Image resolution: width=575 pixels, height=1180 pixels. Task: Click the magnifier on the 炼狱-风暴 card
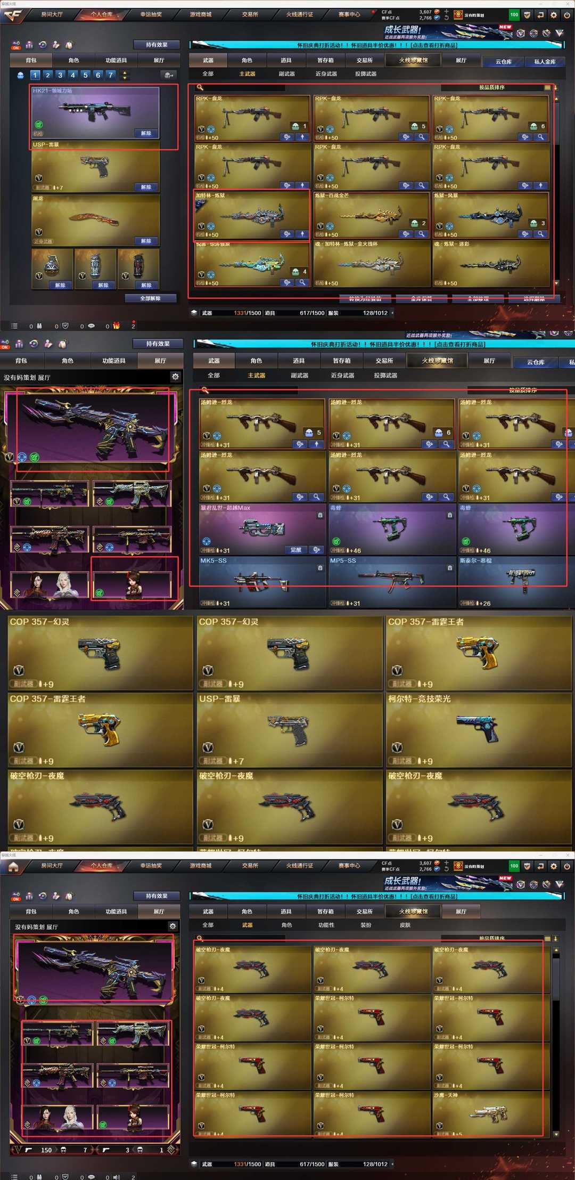pos(540,234)
